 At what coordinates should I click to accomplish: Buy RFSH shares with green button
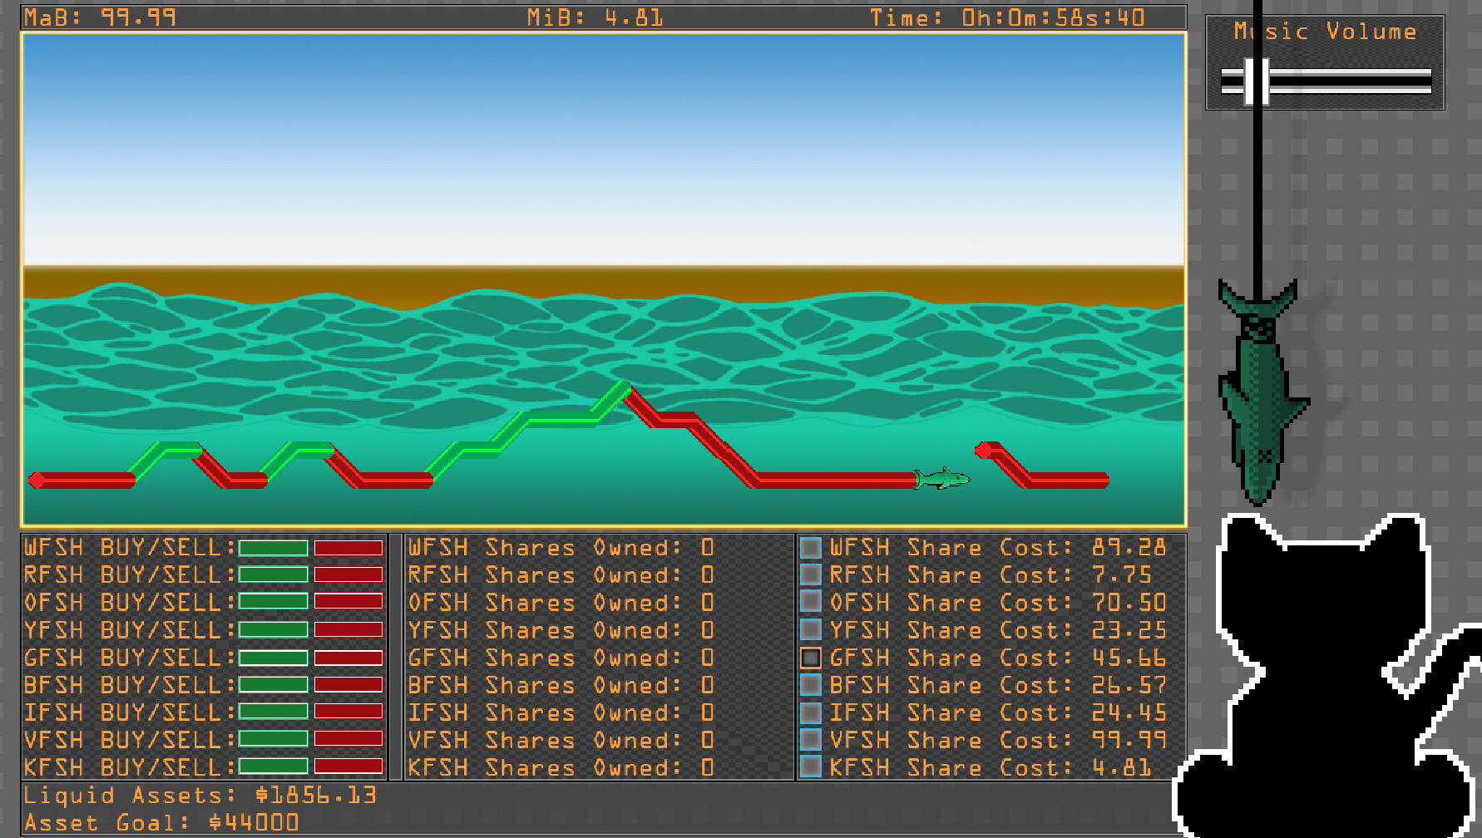(x=274, y=574)
